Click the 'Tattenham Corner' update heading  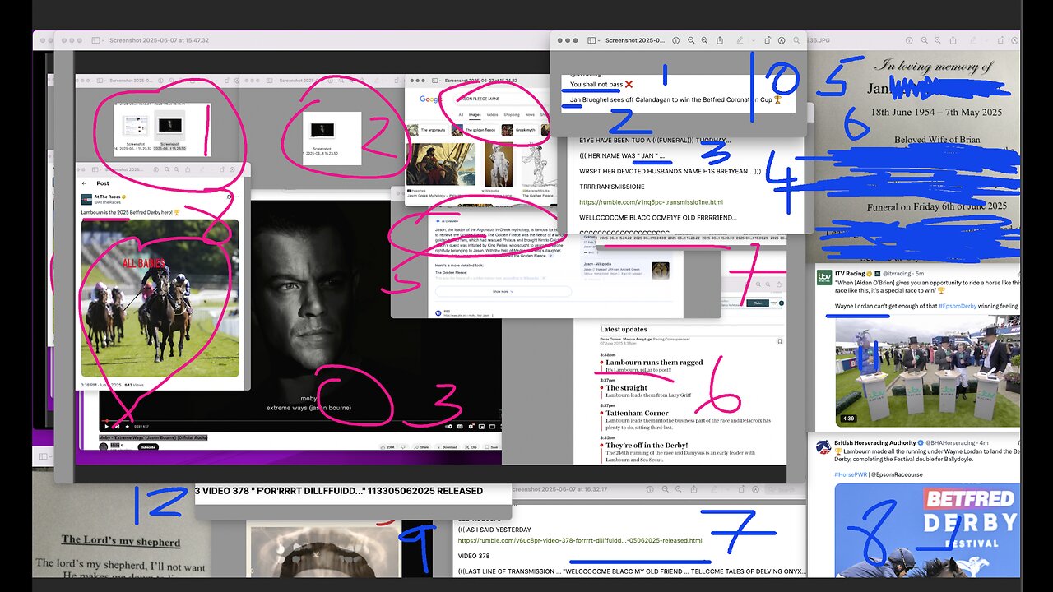click(x=638, y=413)
